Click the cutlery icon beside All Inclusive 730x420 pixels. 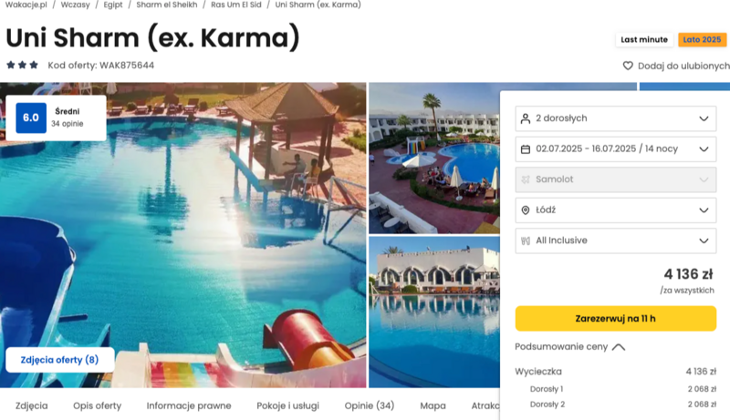(x=526, y=241)
